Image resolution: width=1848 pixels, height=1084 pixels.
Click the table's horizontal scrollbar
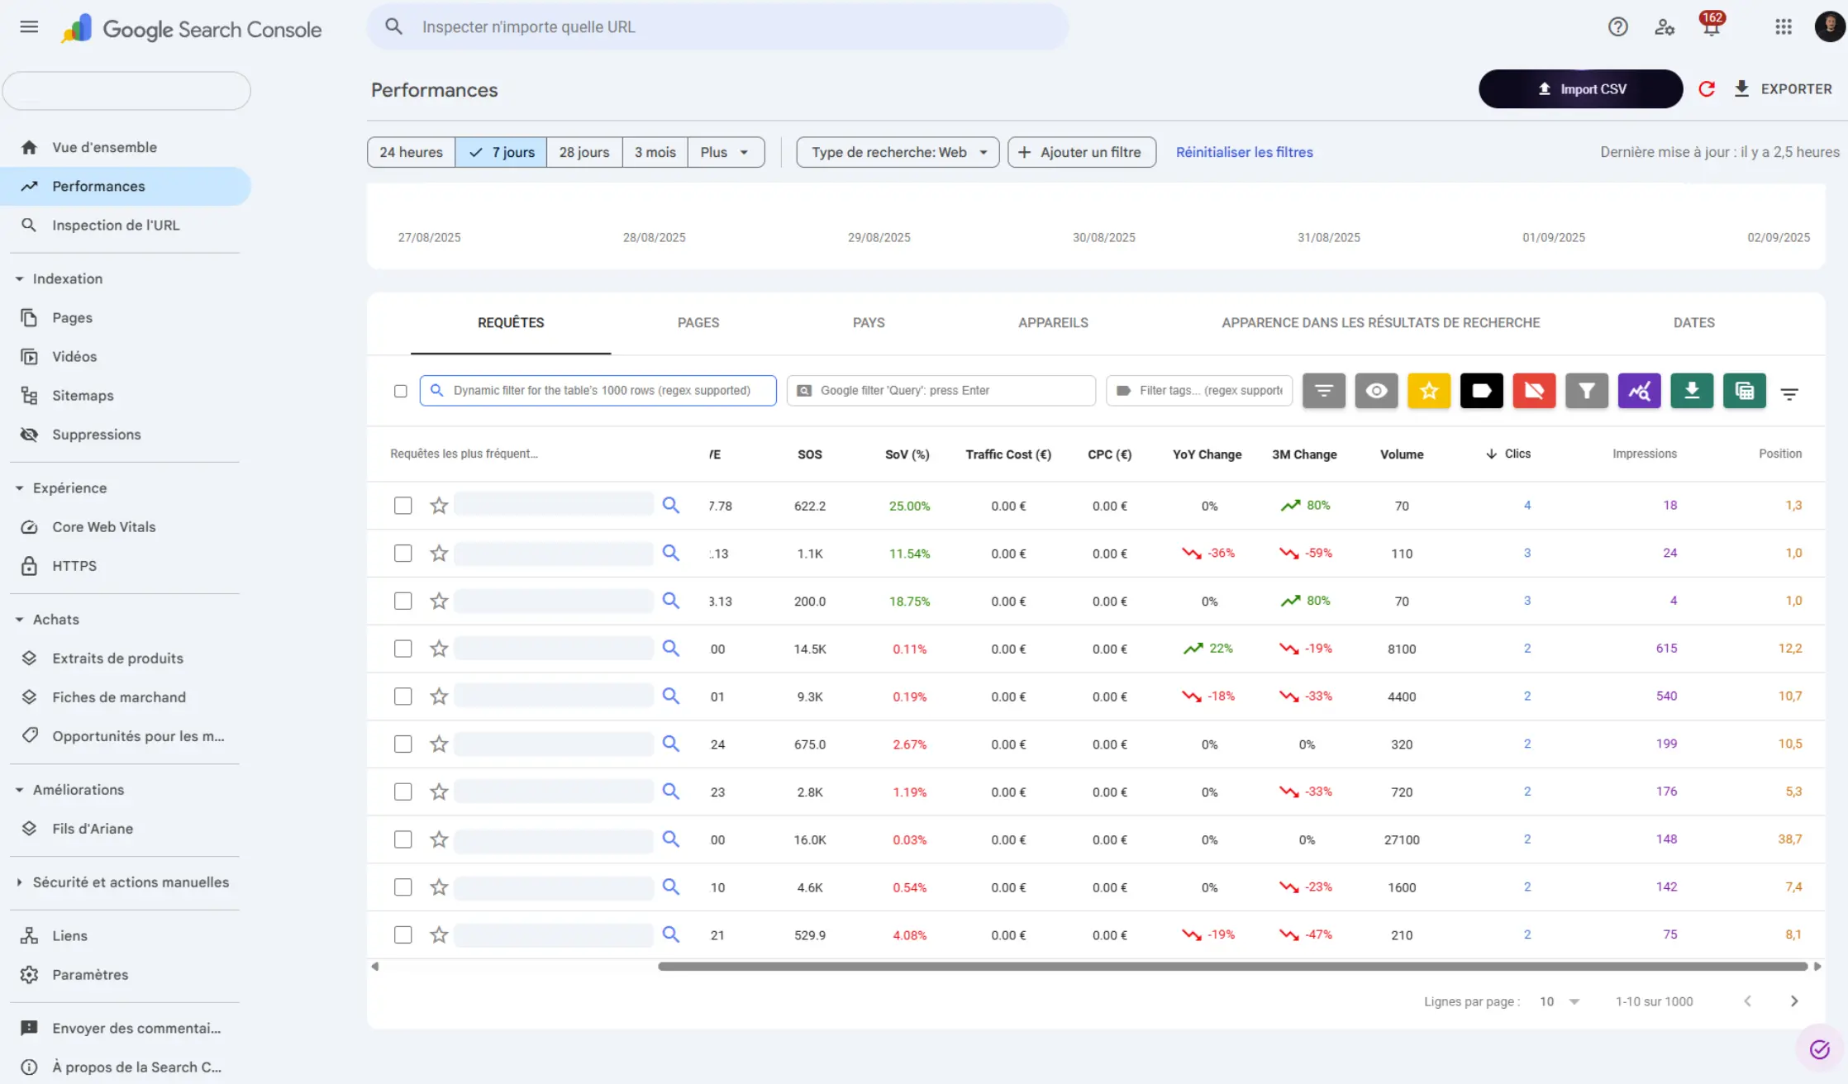1231,966
